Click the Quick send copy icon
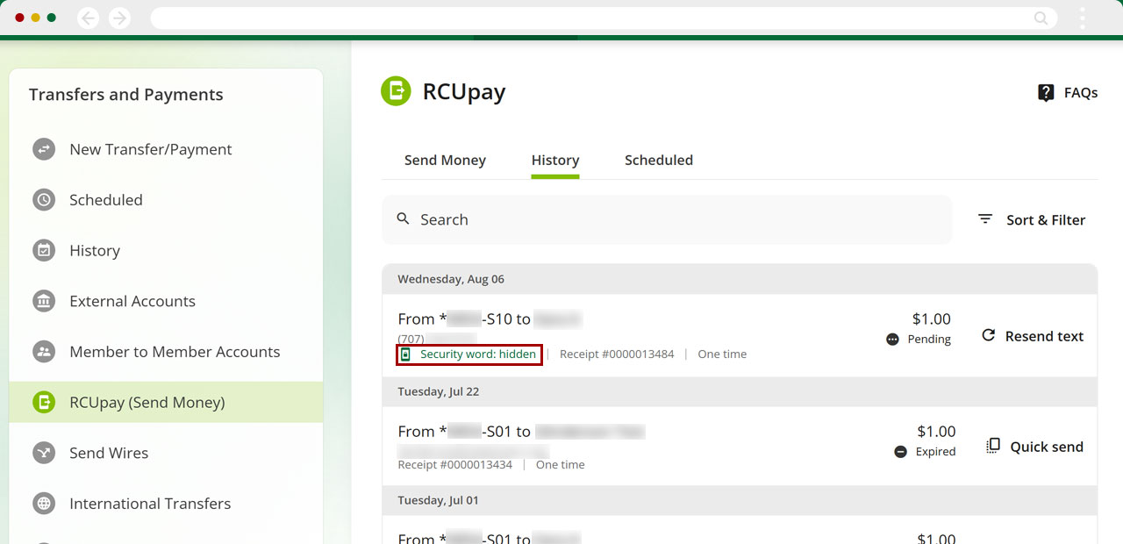This screenshot has width=1123, height=544. (x=993, y=446)
